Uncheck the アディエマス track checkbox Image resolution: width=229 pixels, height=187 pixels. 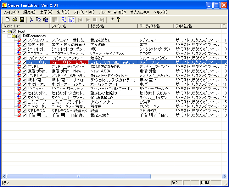pos(24,40)
